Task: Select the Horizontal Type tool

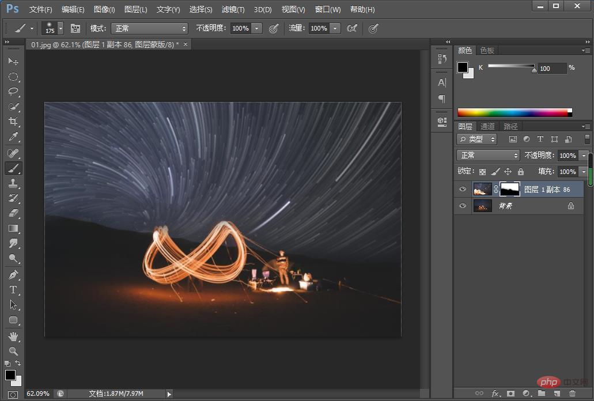Action: click(x=13, y=290)
